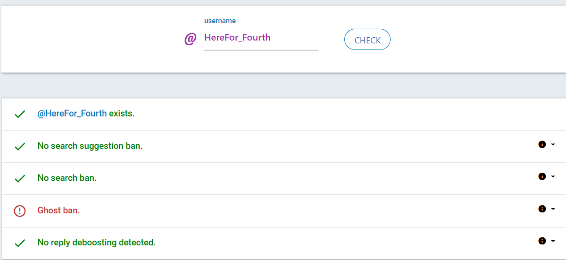This screenshot has height=260, width=566.
Task: Click the green checkmark beside account exists
Action: (20, 114)
